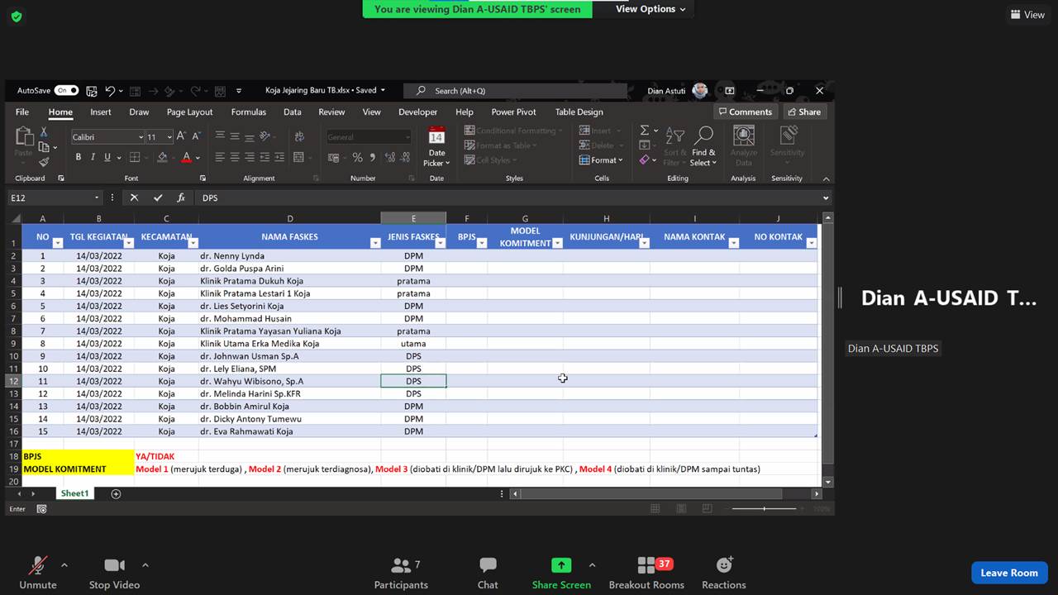Click the add new sheet plus icon

tap(116, 493)
